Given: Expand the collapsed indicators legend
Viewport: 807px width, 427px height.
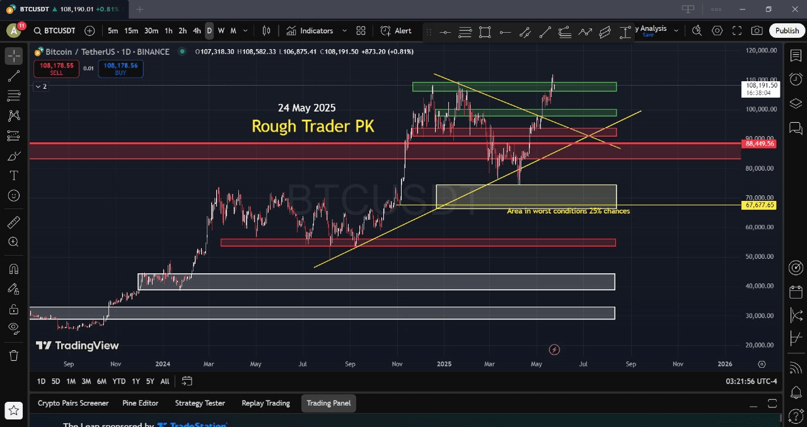Looking at the screenshot, I should pos(40,86).
